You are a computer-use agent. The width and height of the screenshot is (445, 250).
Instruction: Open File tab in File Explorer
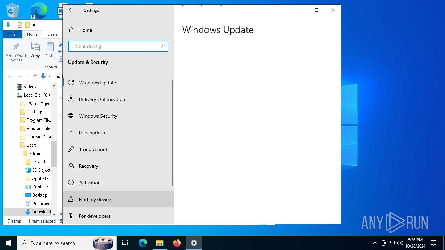(x=13, y=34)
